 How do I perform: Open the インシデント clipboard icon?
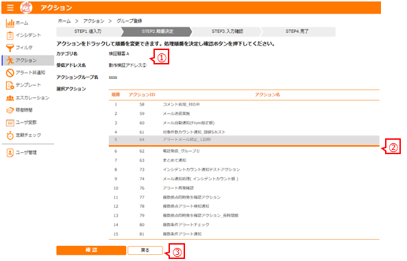point(10,36)
